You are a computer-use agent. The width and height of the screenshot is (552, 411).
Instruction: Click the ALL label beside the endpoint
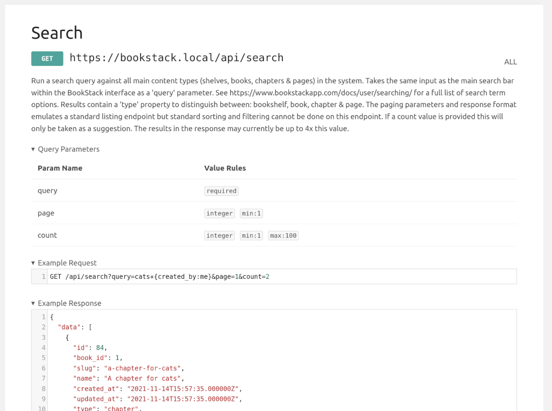(x=511, y=62)
